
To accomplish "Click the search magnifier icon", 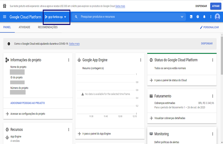I will (76, 17).
